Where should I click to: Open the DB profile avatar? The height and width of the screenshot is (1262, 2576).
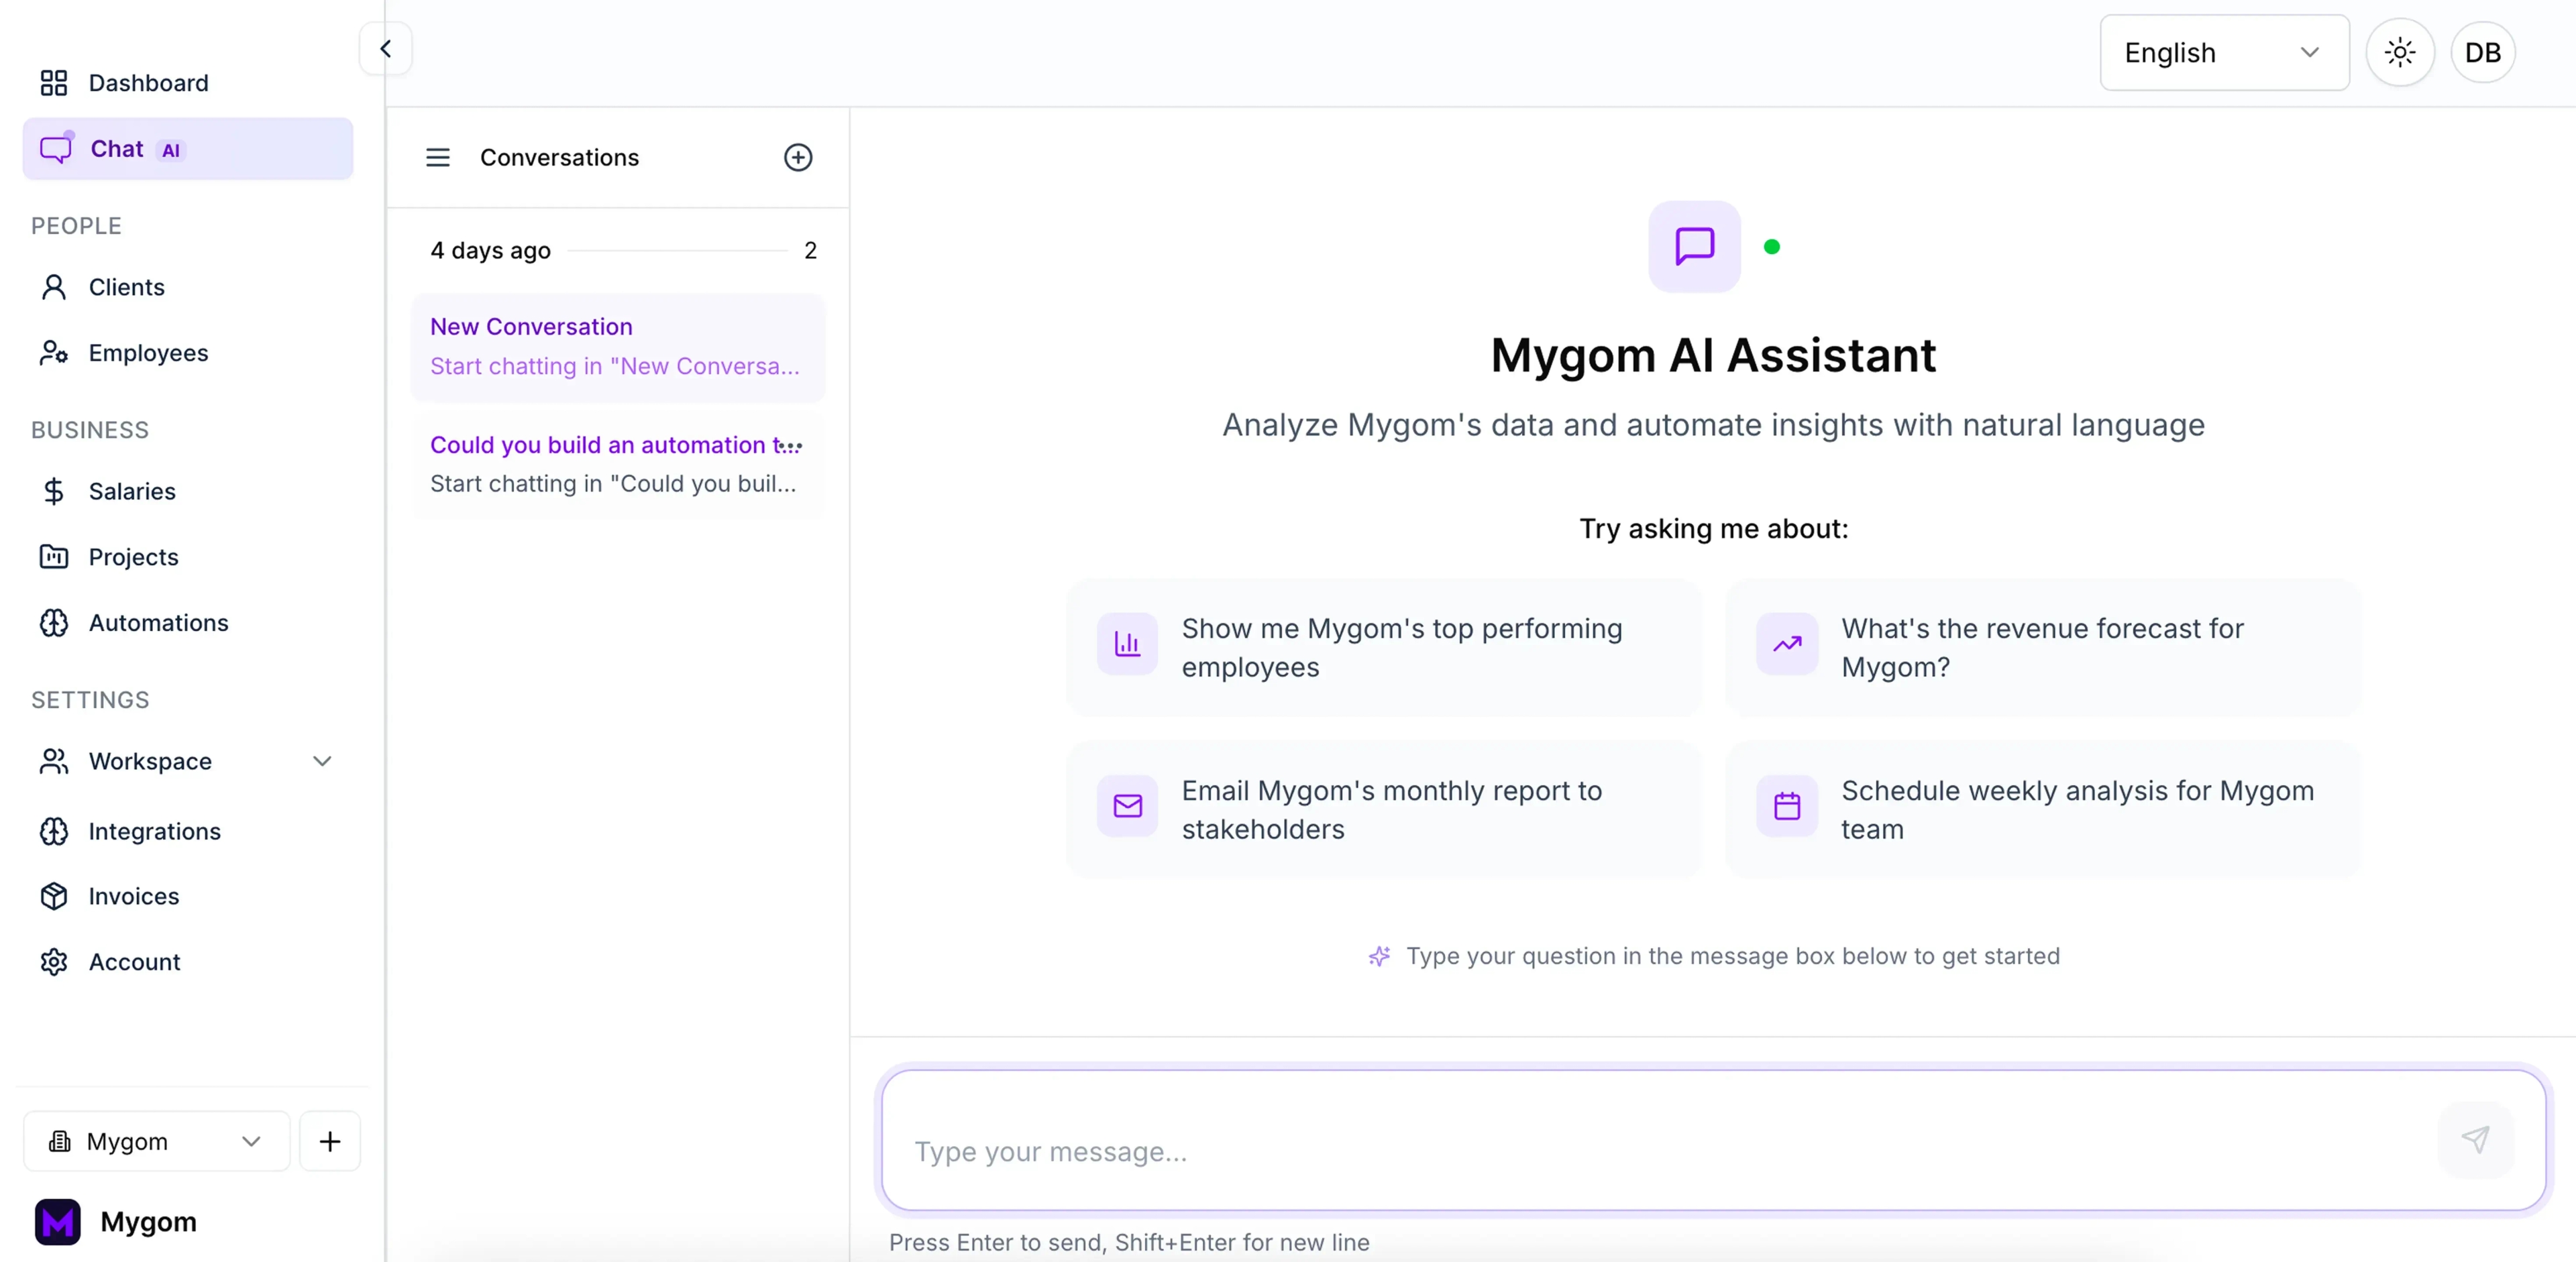pos(2483,52)
